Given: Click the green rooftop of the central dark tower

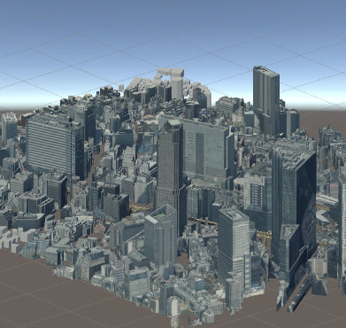Looking at the screenshot, I should [x=174, y=122].
